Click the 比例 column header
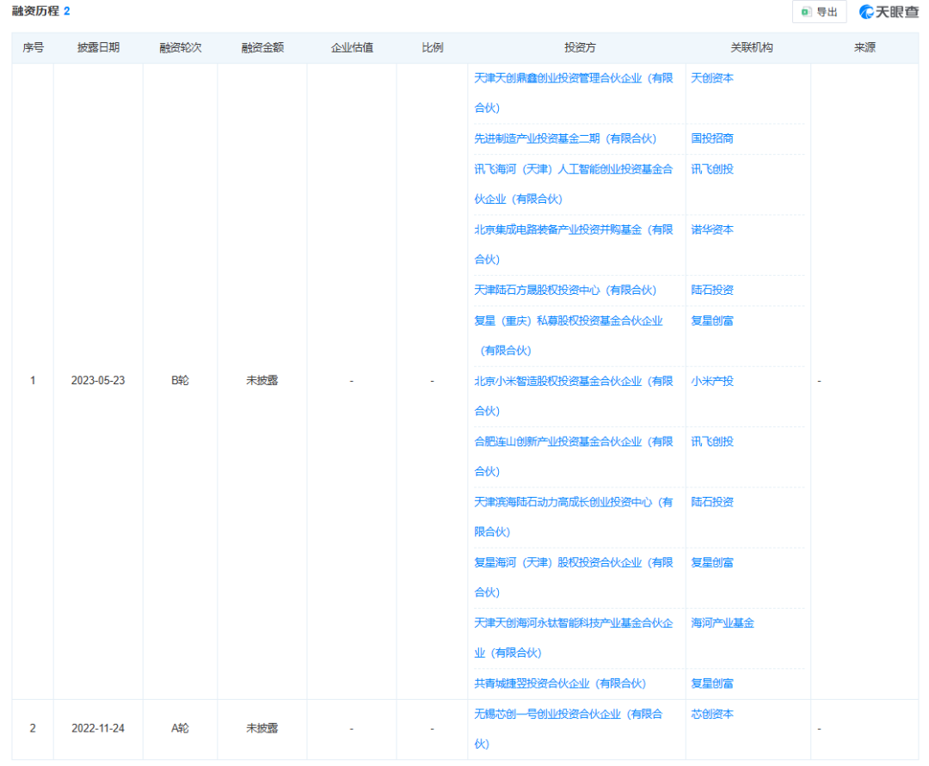Viewport: 929px width, 766px height. (x=433, y=47)
